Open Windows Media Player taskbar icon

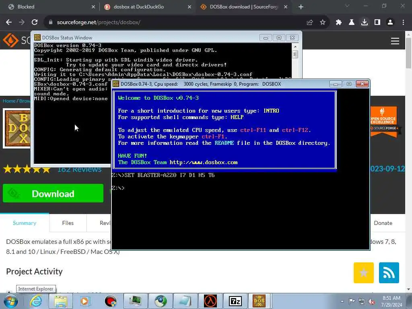[x=85, y=301]
